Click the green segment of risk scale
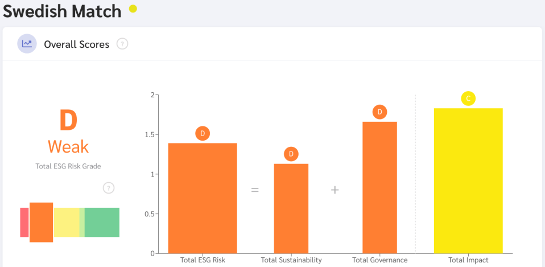The width and height of the screenshot is (545, 267). tap(102, 222)
